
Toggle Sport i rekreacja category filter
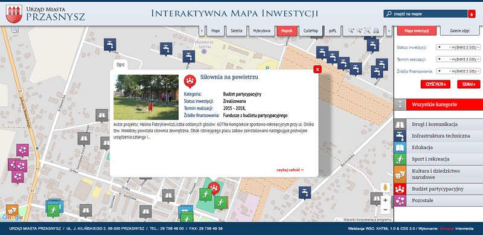pyautogui.click(x=438, y=159)
